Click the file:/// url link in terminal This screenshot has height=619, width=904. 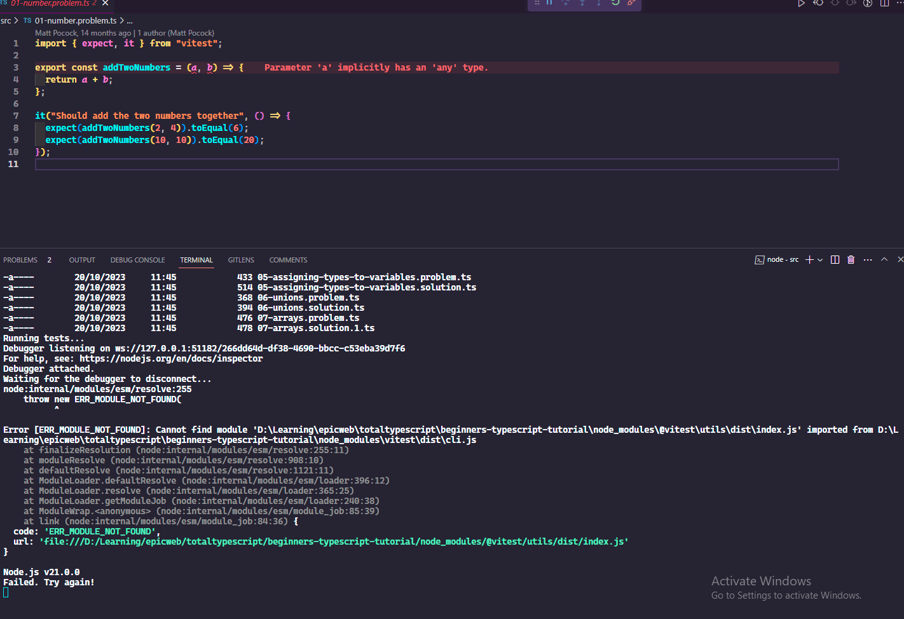(334, 541)
